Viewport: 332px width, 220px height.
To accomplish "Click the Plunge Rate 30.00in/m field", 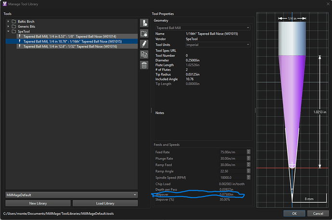I will tap(233, 158).
